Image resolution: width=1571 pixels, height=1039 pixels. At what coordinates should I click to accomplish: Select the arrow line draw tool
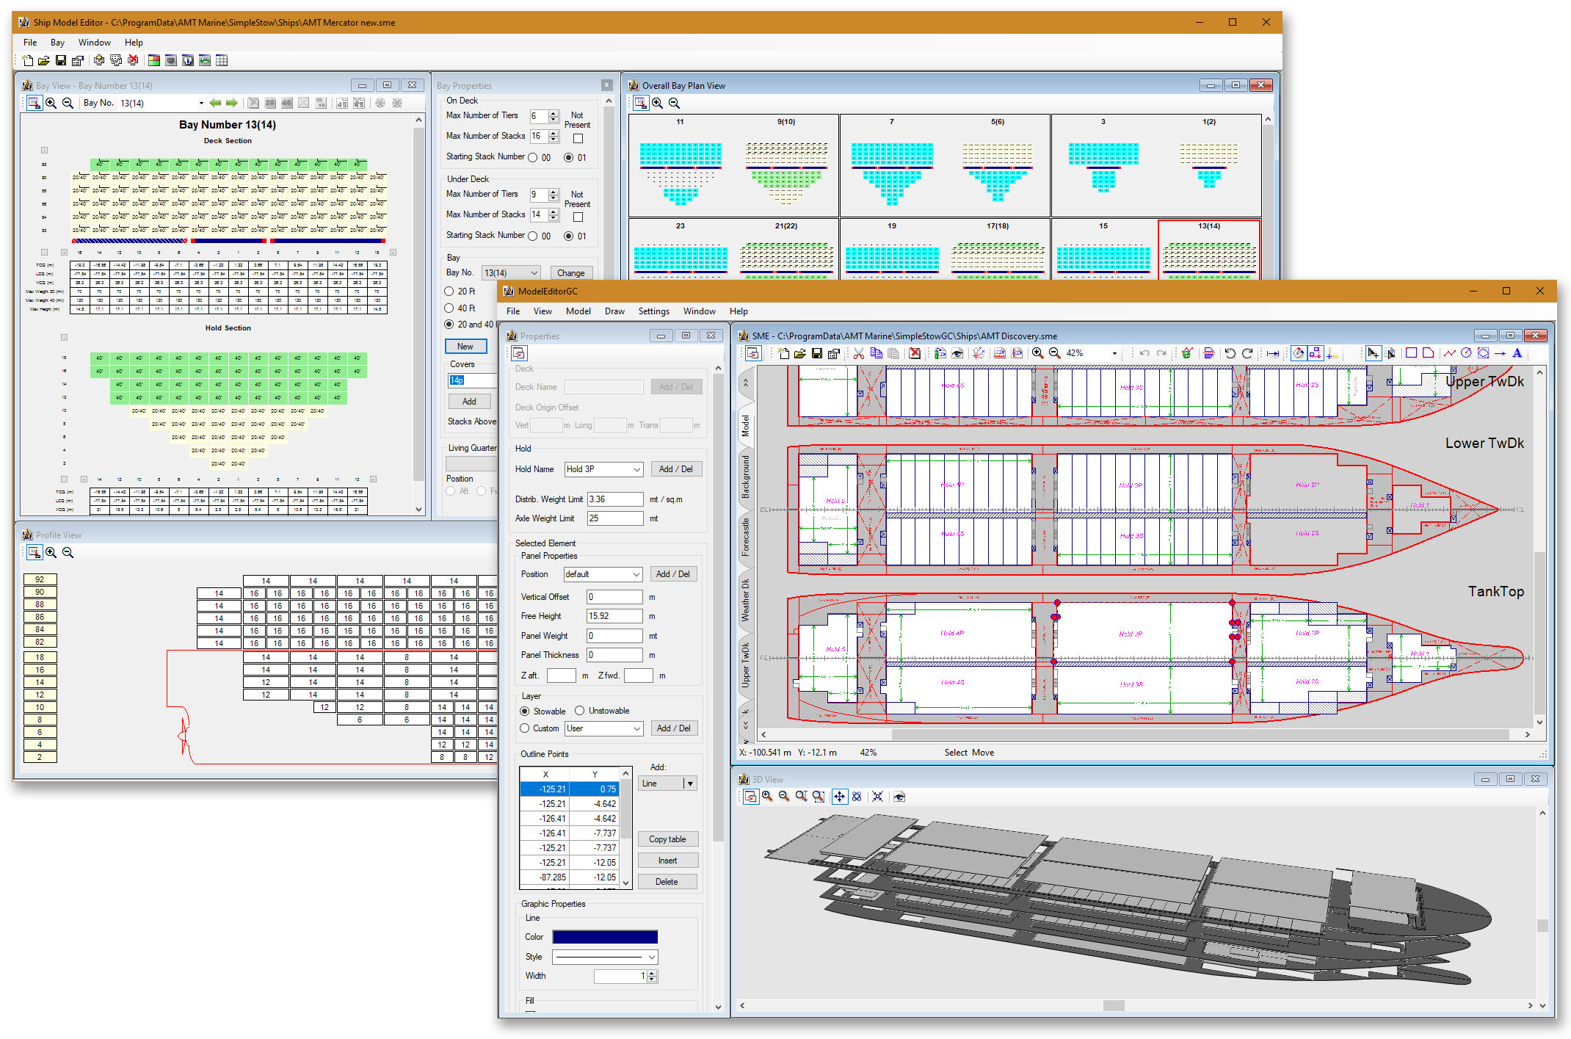click(x=1500, y=353)
